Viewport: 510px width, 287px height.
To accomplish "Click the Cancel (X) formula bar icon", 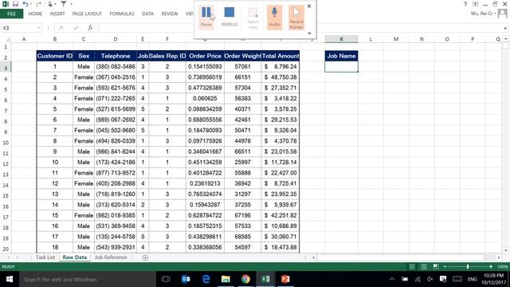I will tap(61, 28).
